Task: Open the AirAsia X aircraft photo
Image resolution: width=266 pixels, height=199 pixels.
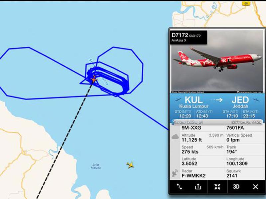Action: pos(217,62)
